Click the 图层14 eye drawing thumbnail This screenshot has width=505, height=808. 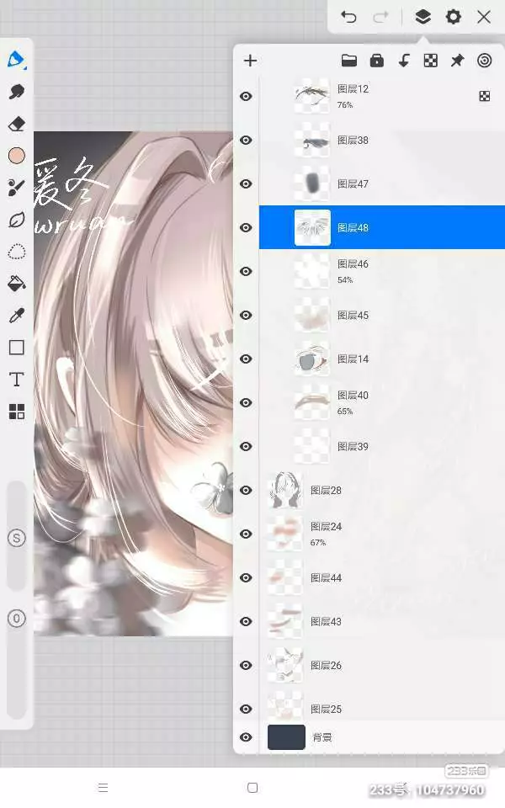[312, 359]
